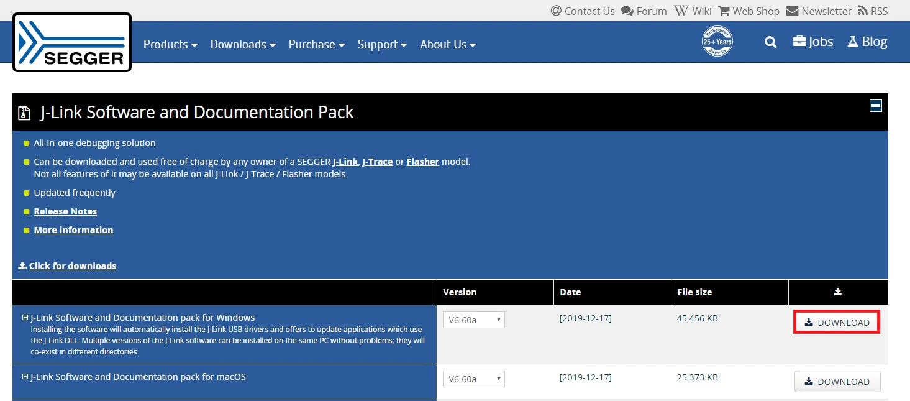Screen dimensions: 910x401
Task: Follow the J-Trace model link
Action: [x=378, y=162]
